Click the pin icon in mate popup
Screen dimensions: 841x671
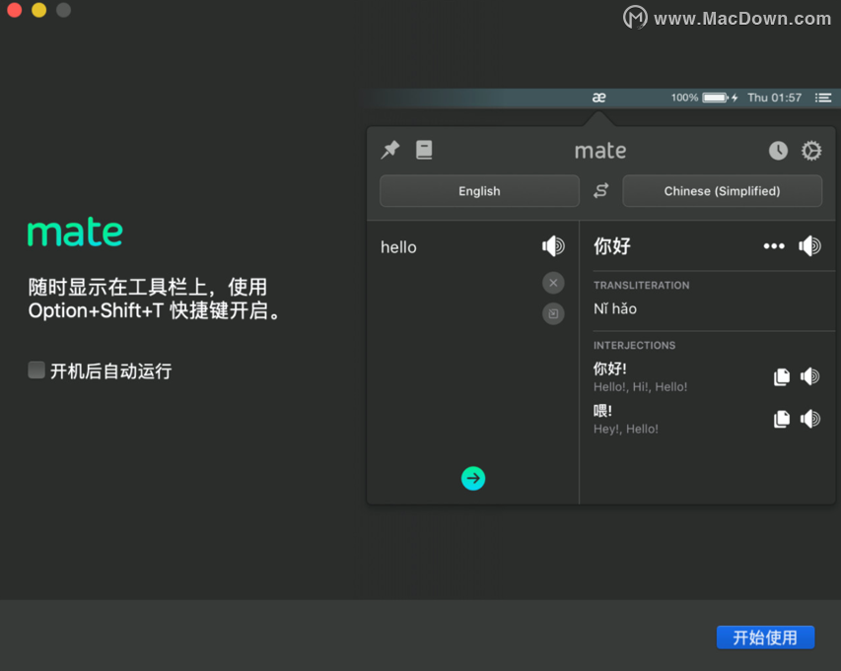click(x=390, y=150)
